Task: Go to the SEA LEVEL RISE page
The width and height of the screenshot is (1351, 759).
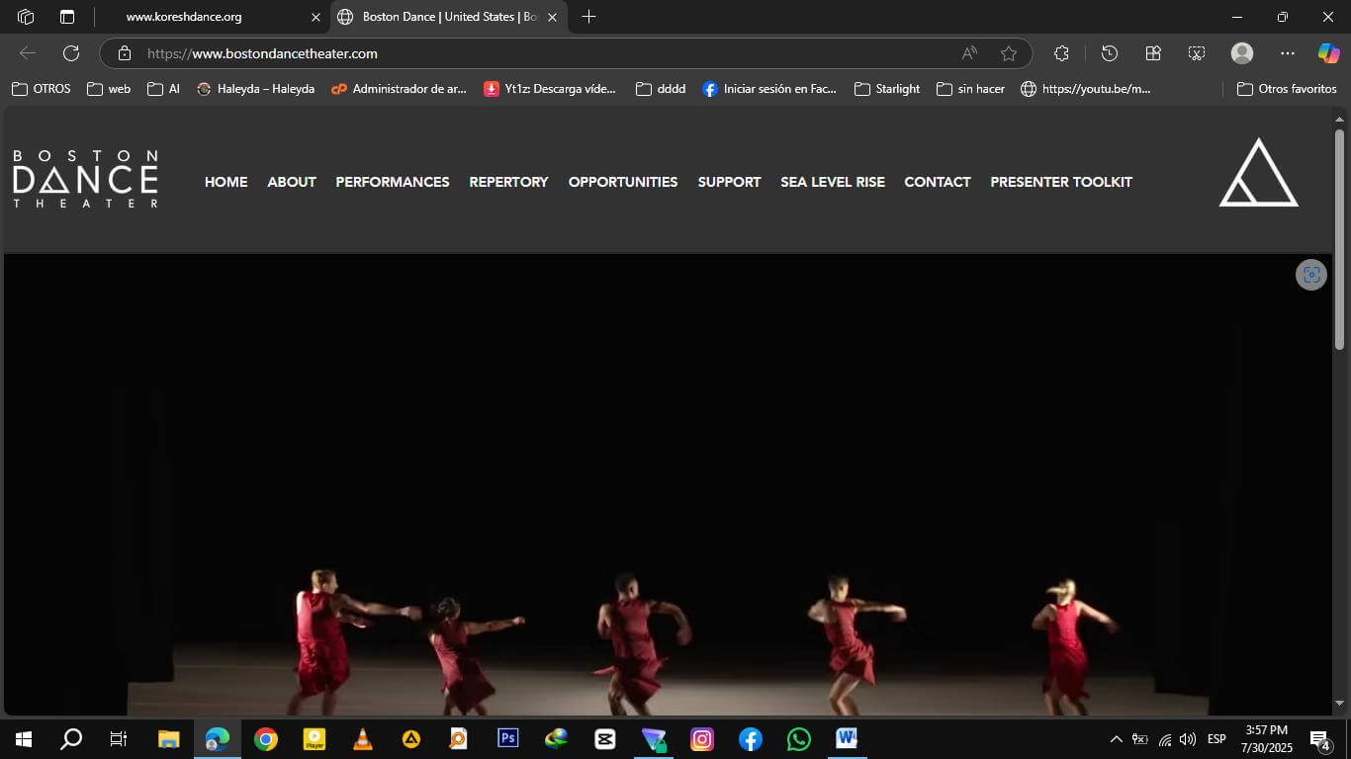Action: tap(832, 182)
